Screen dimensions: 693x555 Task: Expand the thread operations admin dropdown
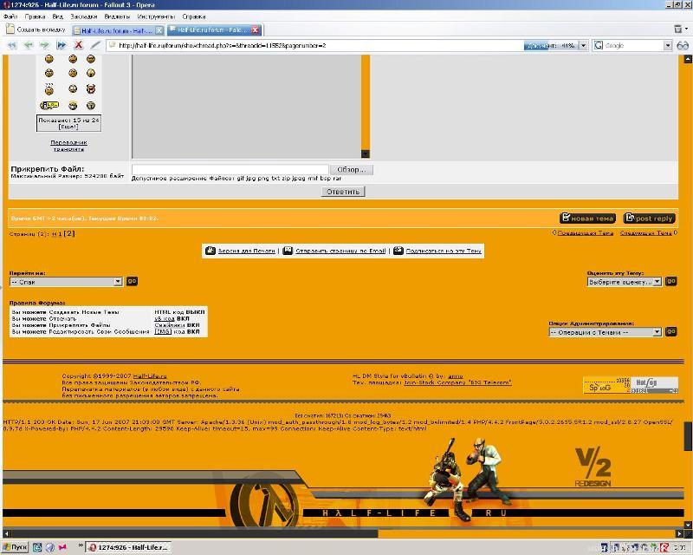(657, 332)
